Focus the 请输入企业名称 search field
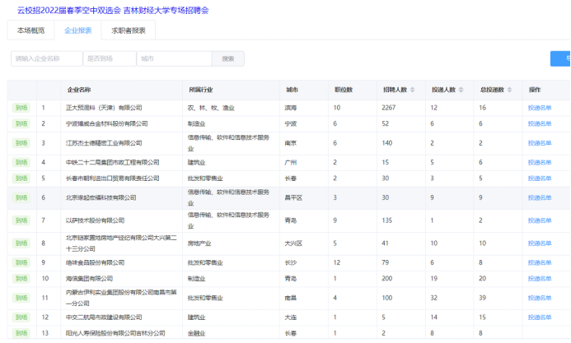 click(47, 58)
